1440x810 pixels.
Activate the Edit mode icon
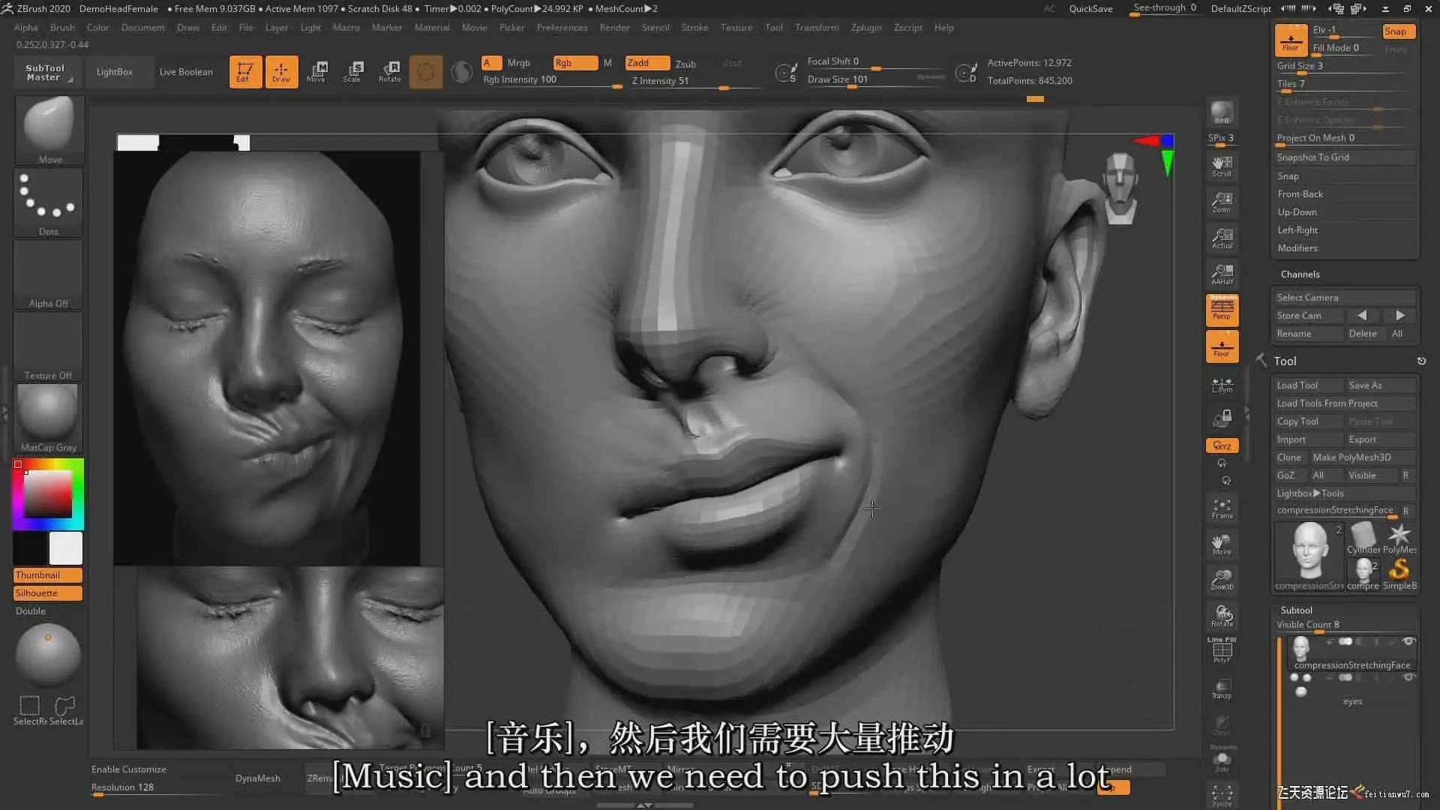[245, 71]
